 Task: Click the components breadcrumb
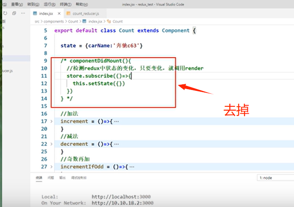coord(54,22)
